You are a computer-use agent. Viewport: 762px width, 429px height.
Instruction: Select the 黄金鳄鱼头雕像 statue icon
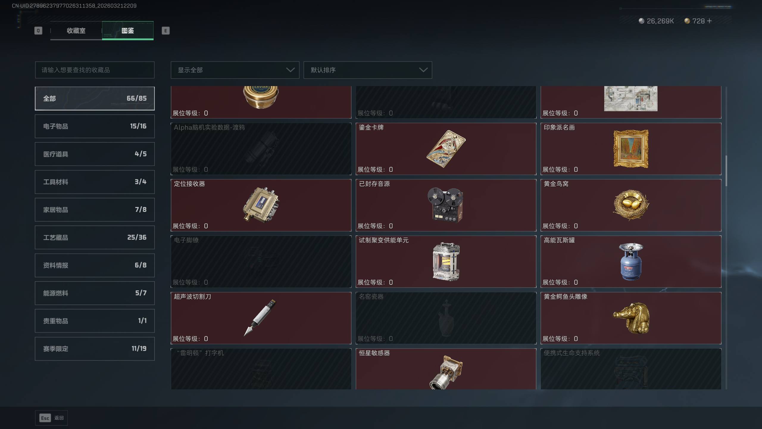[x=631, y=318]
